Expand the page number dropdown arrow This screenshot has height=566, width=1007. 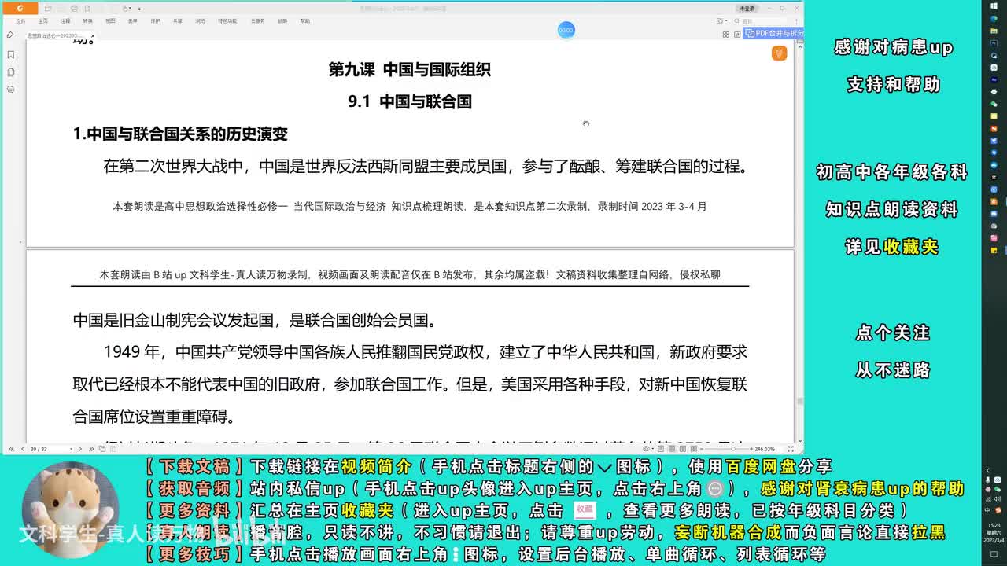pos(72,449)
